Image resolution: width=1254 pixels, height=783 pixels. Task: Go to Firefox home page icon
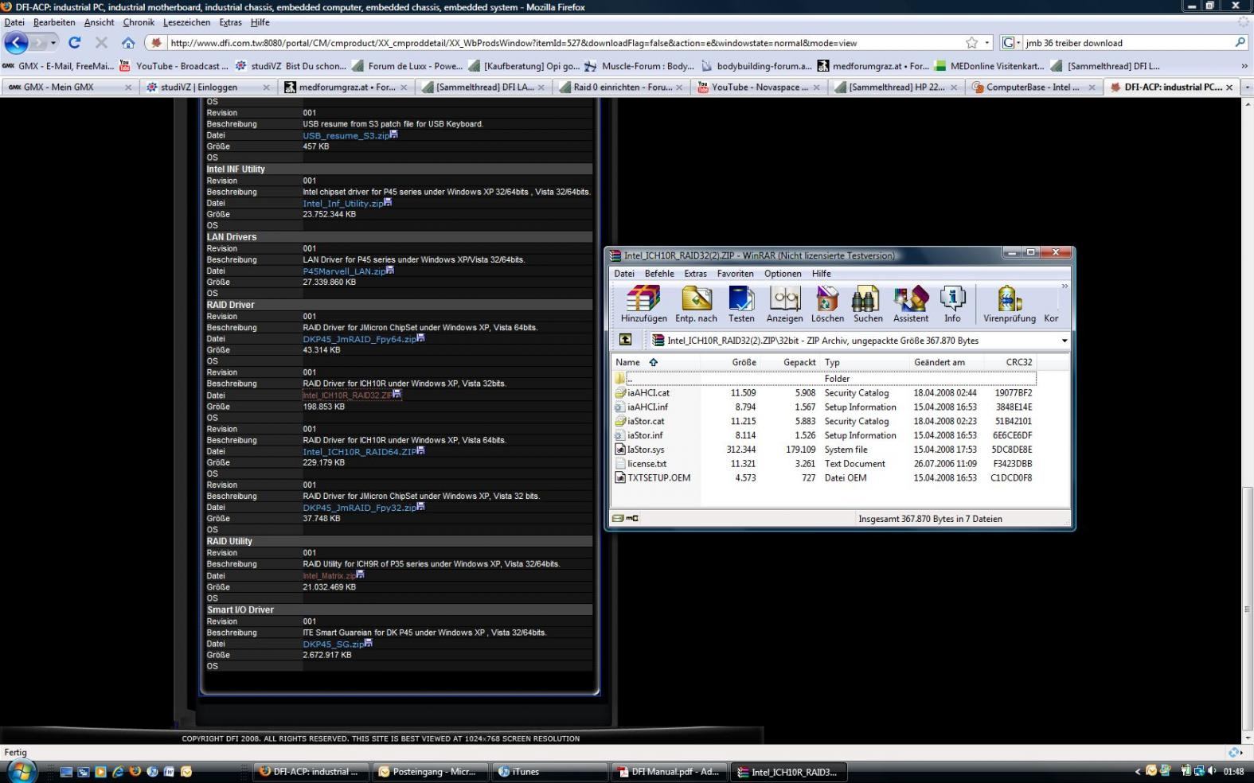click(128, 43)
